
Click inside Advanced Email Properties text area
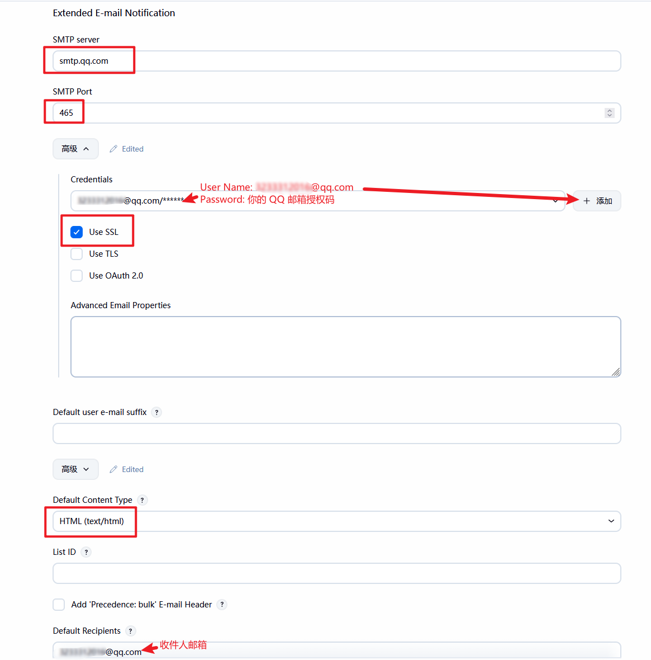click(346, 347)
